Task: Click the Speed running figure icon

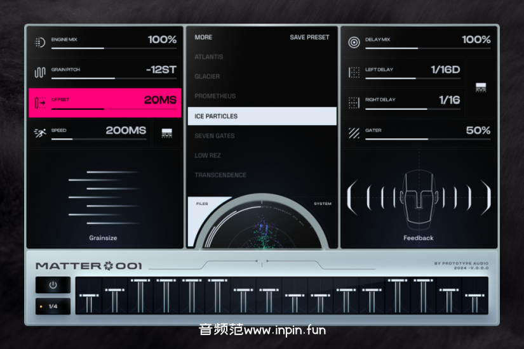Action: (40, 133)
